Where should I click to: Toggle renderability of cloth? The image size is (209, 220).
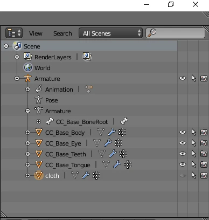(204, 175)
